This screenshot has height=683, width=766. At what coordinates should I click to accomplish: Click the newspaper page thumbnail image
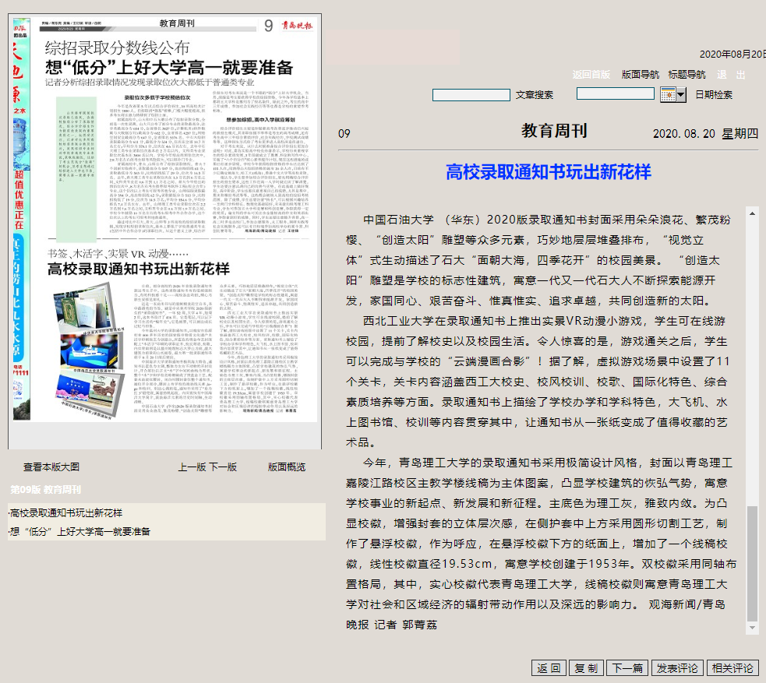tap(164, 230)
